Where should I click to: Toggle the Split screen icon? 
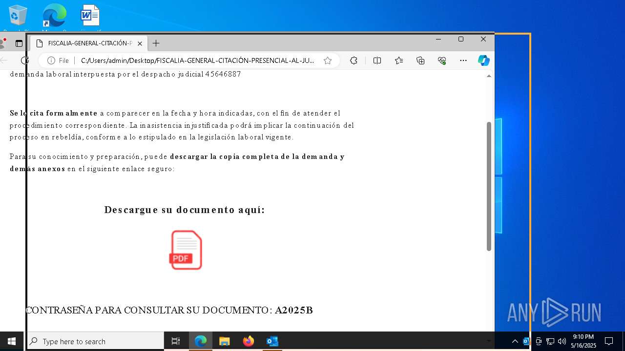coord(377,60)
